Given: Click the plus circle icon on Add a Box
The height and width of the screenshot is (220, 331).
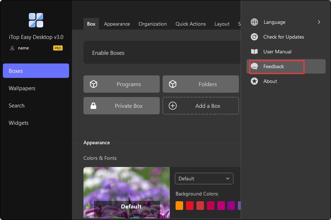Looking at the screenshot, I should click(x=173, y=106).
